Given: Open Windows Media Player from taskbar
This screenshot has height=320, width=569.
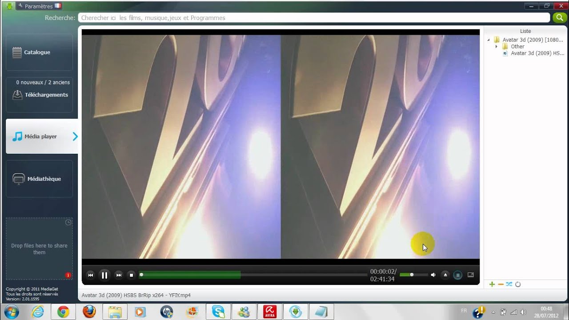Looking at the screenshot, I should (140, 312).
